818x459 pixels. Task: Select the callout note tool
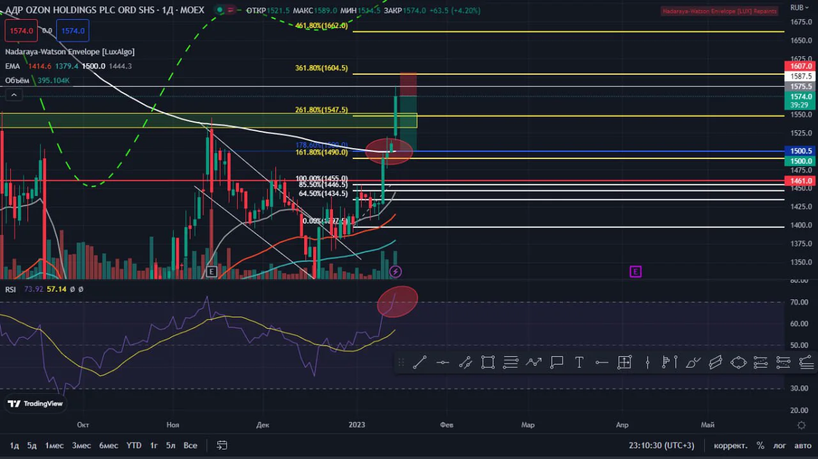coord(557,363)
